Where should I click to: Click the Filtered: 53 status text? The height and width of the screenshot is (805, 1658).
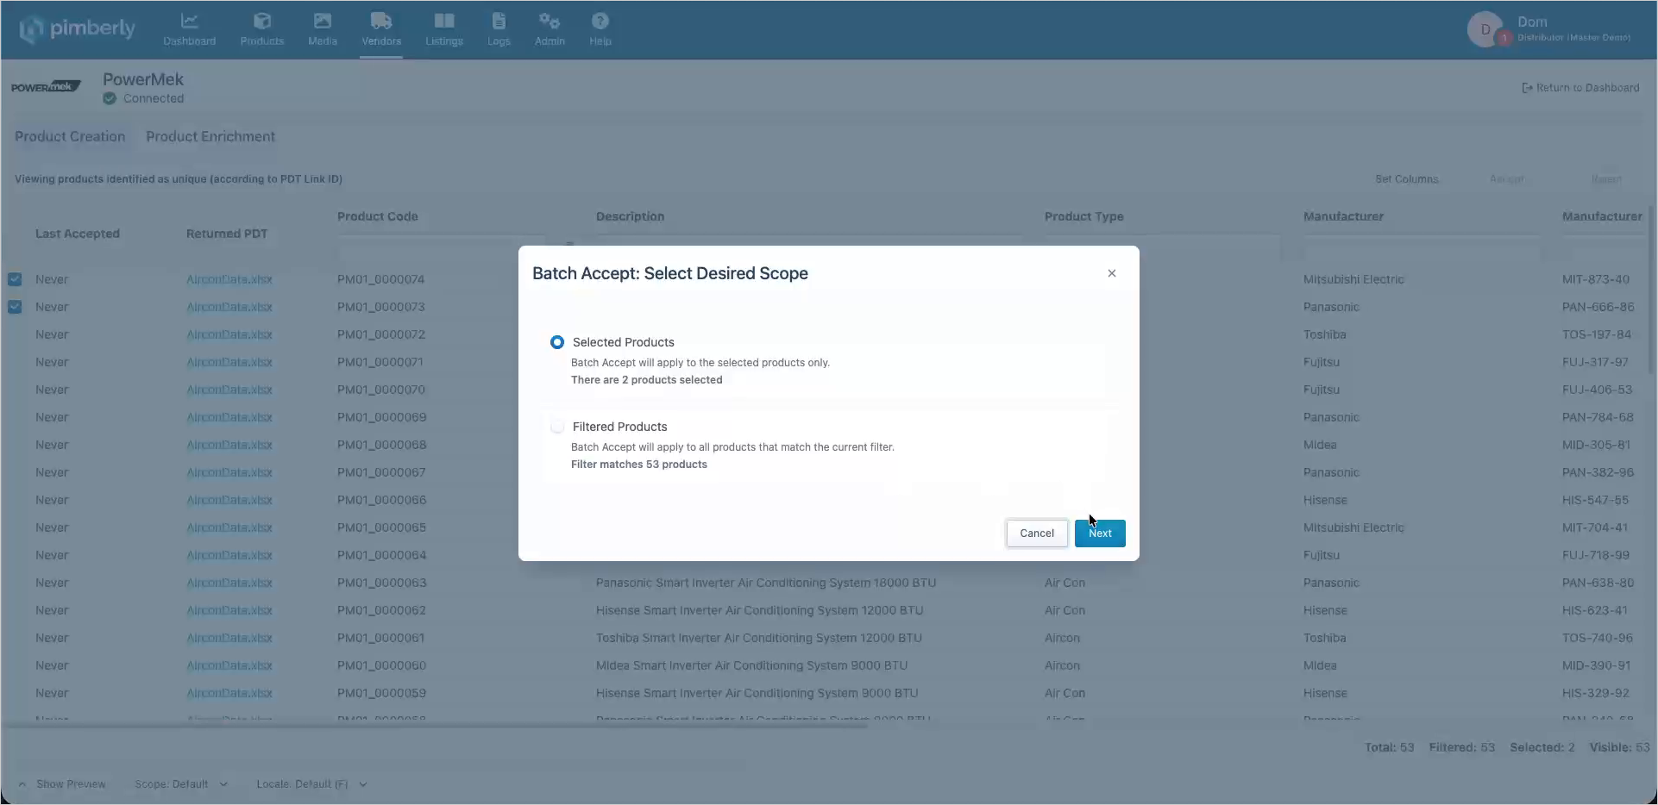[1462, 747]
